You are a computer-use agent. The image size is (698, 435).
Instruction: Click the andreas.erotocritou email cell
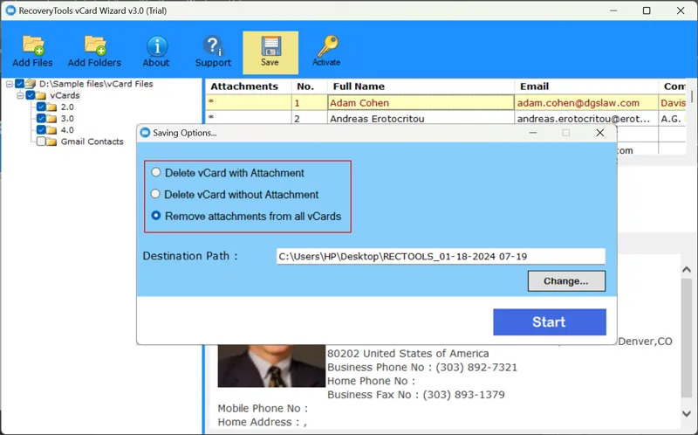point(586,118)
